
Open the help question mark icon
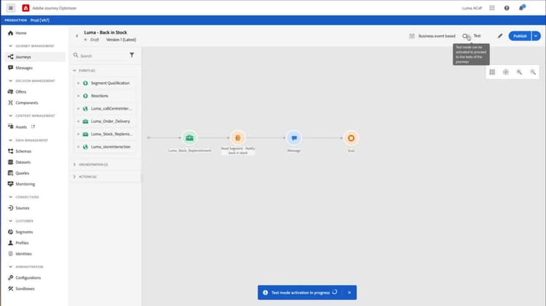507,8
